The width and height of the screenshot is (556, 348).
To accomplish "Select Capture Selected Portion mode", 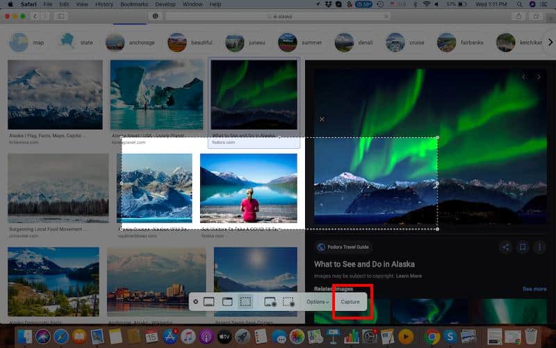I will pos(245,301).
